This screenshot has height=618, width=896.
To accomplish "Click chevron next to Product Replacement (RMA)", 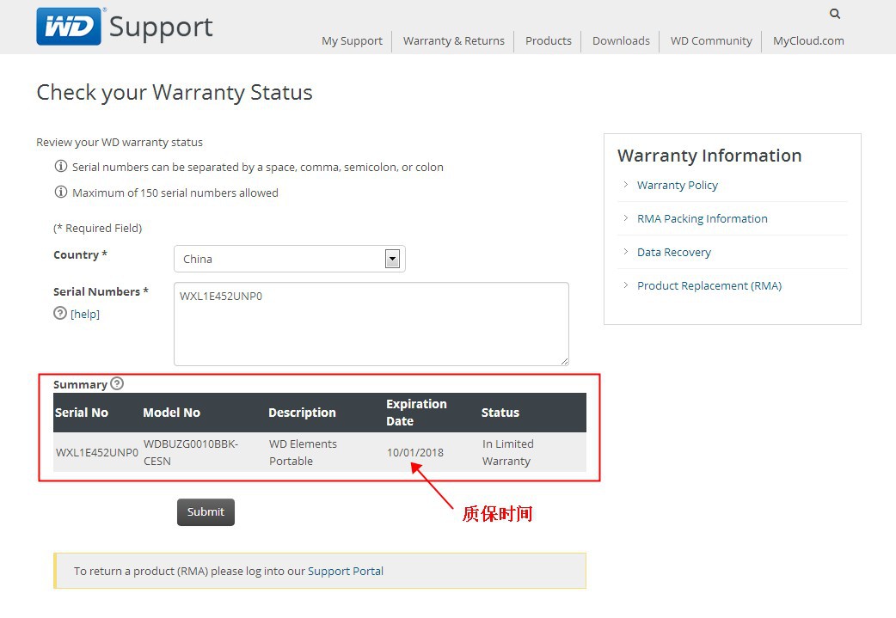I will coord(626,285).
